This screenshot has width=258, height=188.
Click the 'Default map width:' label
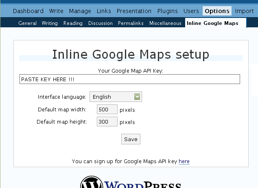click(62, 110)
